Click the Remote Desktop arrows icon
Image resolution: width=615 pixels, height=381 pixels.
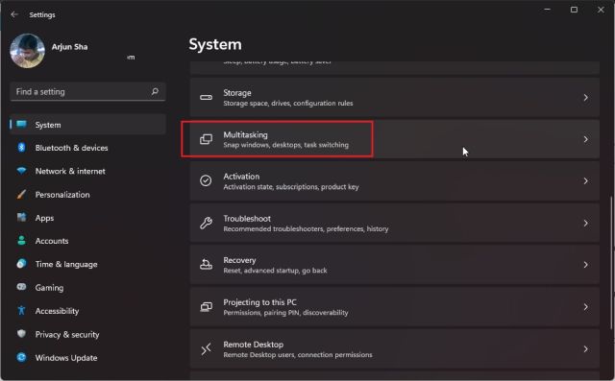point(206,348)
